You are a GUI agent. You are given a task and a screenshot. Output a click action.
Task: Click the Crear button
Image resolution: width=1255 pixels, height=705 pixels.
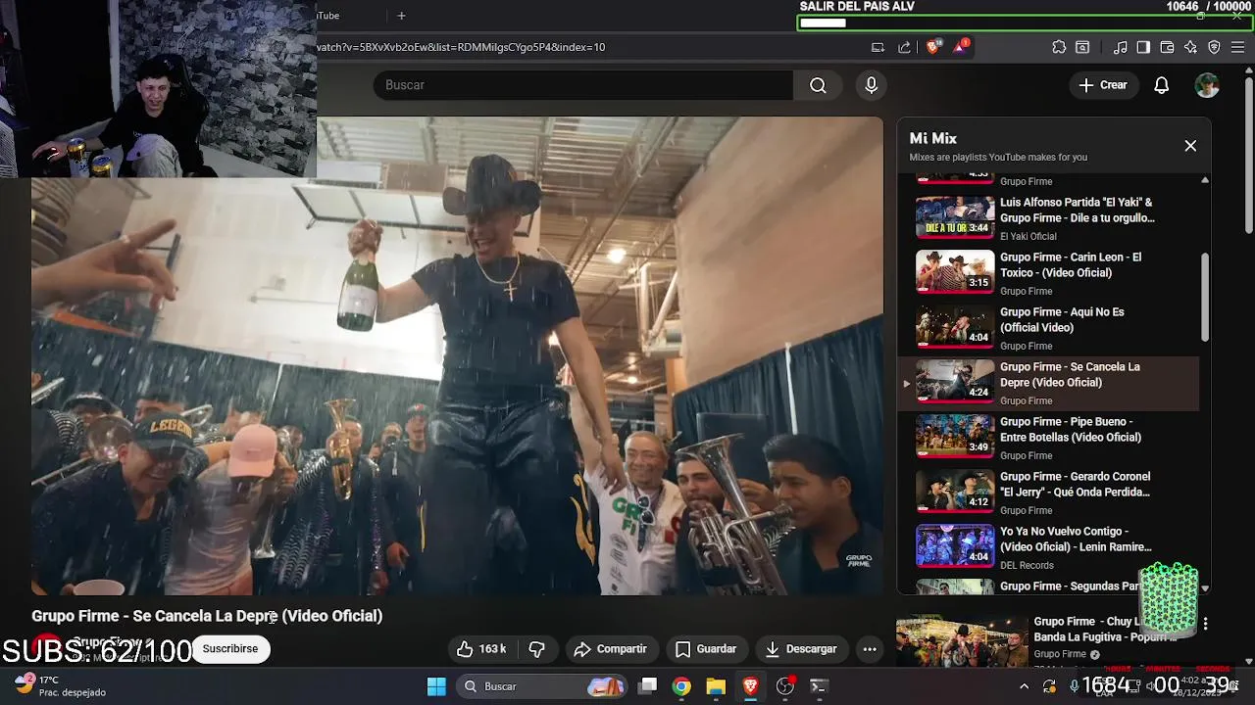coord(1104,85)
